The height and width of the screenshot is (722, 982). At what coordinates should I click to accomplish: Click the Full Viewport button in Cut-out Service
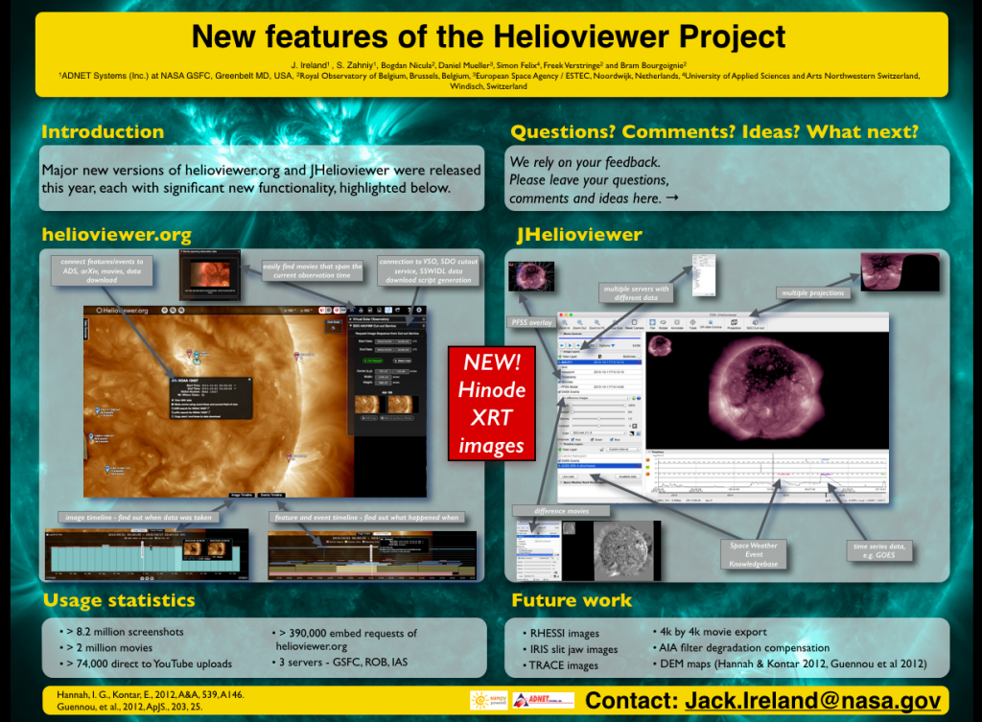[x=373, y=361]
